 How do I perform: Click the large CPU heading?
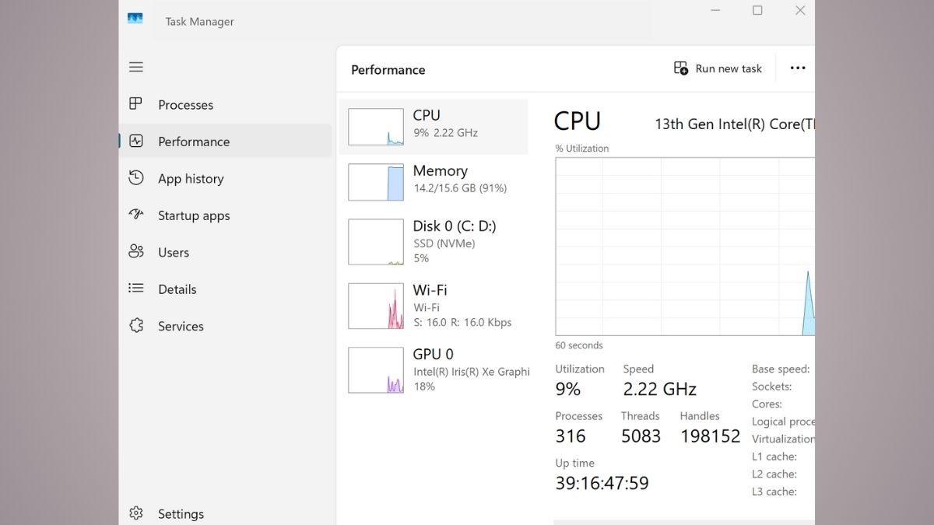tap(578, 121)
